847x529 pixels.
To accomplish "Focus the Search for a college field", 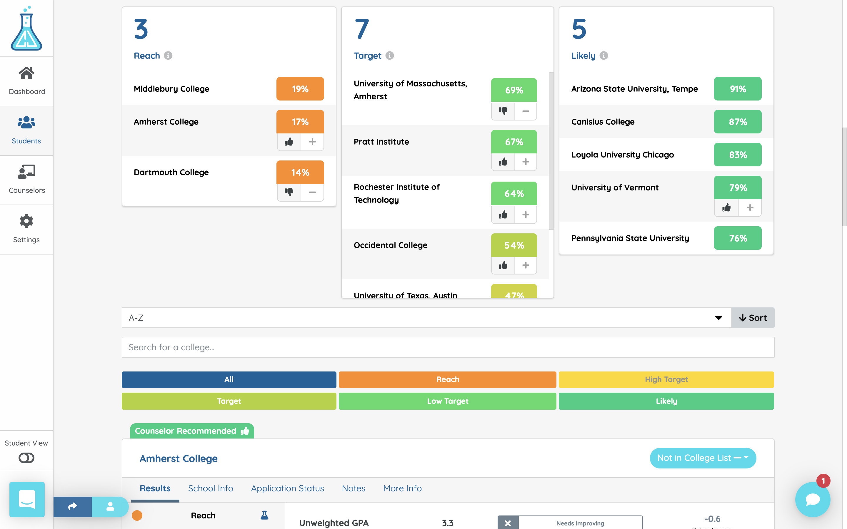I will coord(448,347).
